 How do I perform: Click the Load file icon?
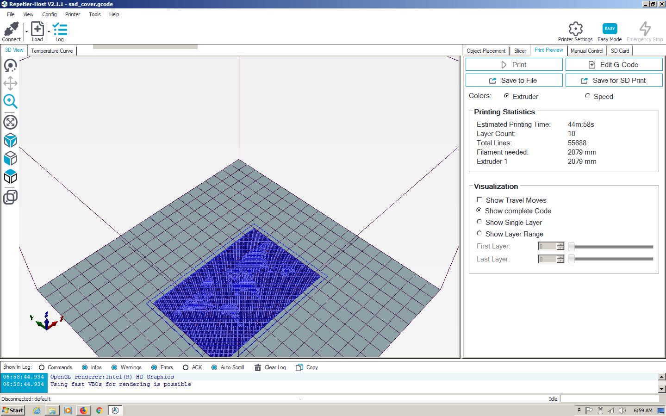(x=37, y=29)
